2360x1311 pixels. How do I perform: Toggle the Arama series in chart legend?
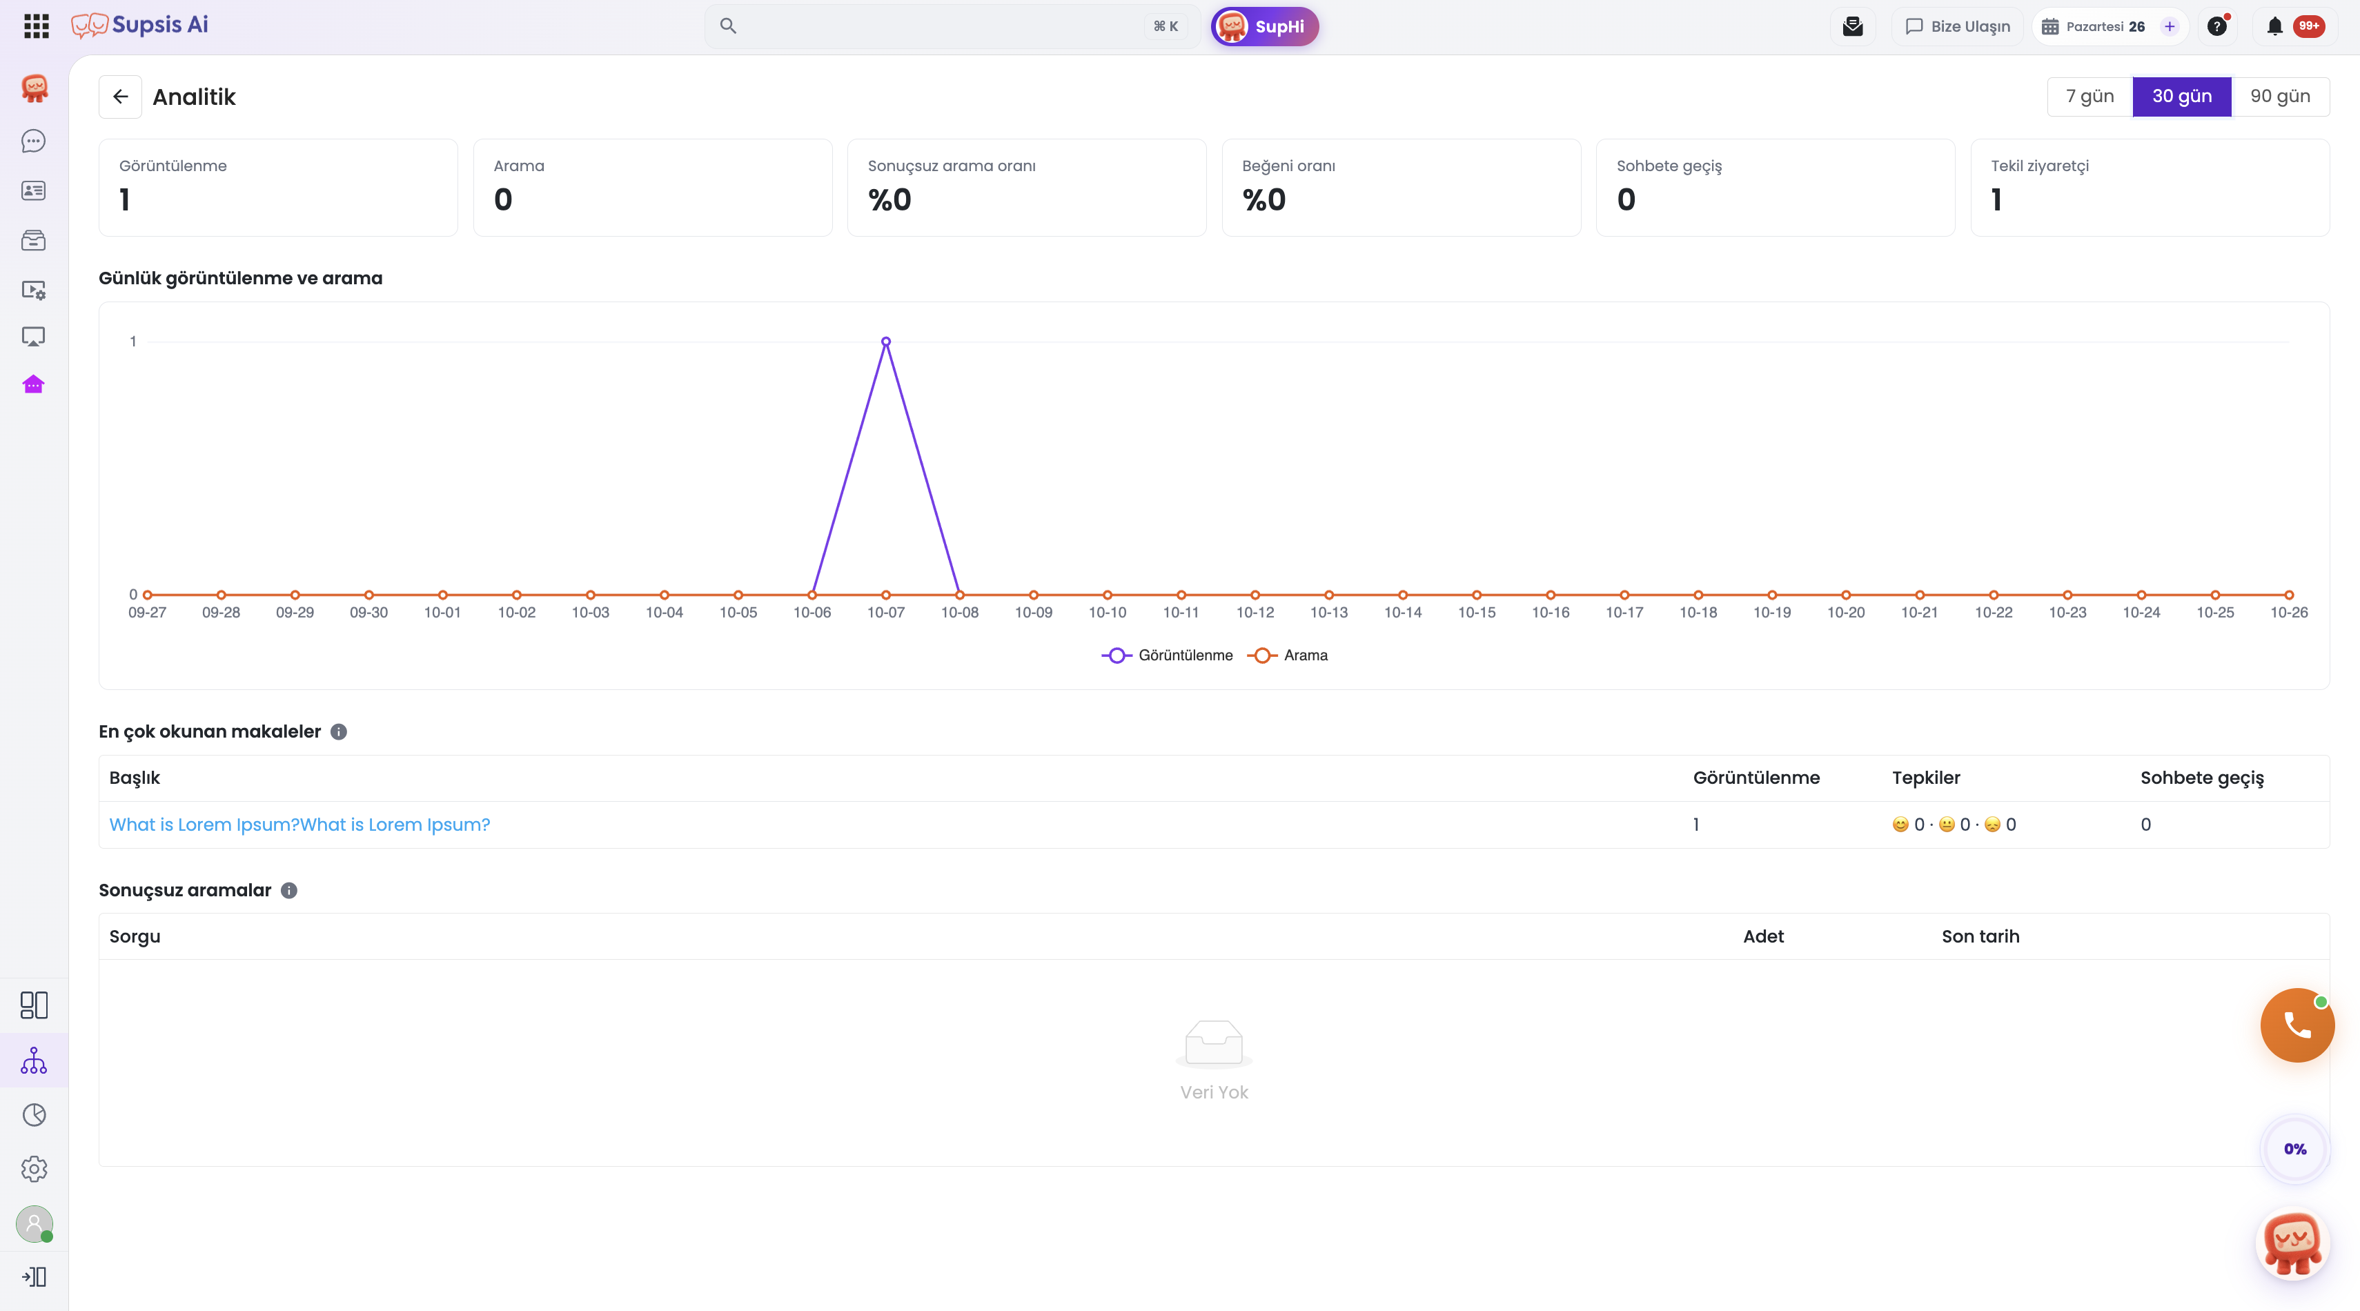pyautogui.click(x=1287, y=655)
